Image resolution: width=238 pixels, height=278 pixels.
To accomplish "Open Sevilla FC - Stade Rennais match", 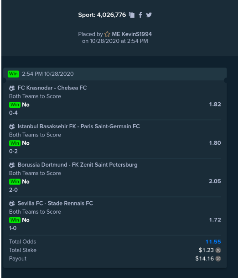I will 55,203.
